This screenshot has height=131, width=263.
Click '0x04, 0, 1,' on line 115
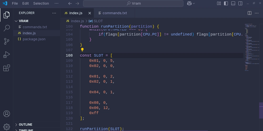[102, 92]
